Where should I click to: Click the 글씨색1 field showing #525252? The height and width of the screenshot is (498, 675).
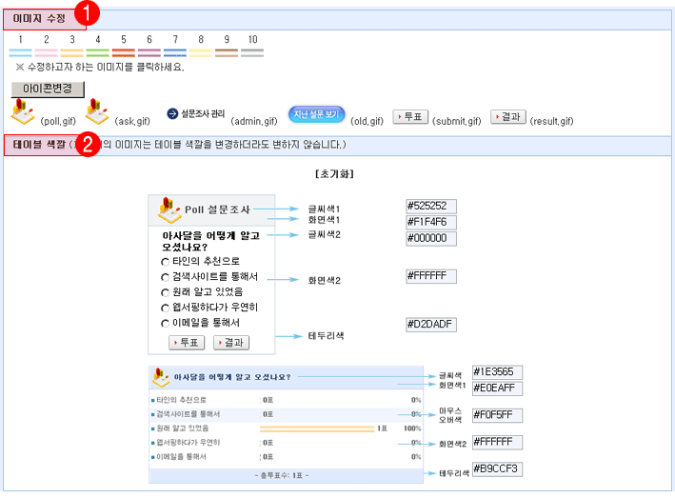click(431, 205)
